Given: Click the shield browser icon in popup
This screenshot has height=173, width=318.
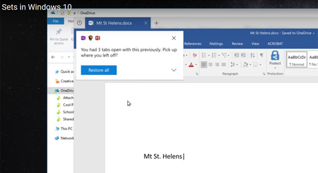Looking at the screenshot, I should (x=91, y=38).
